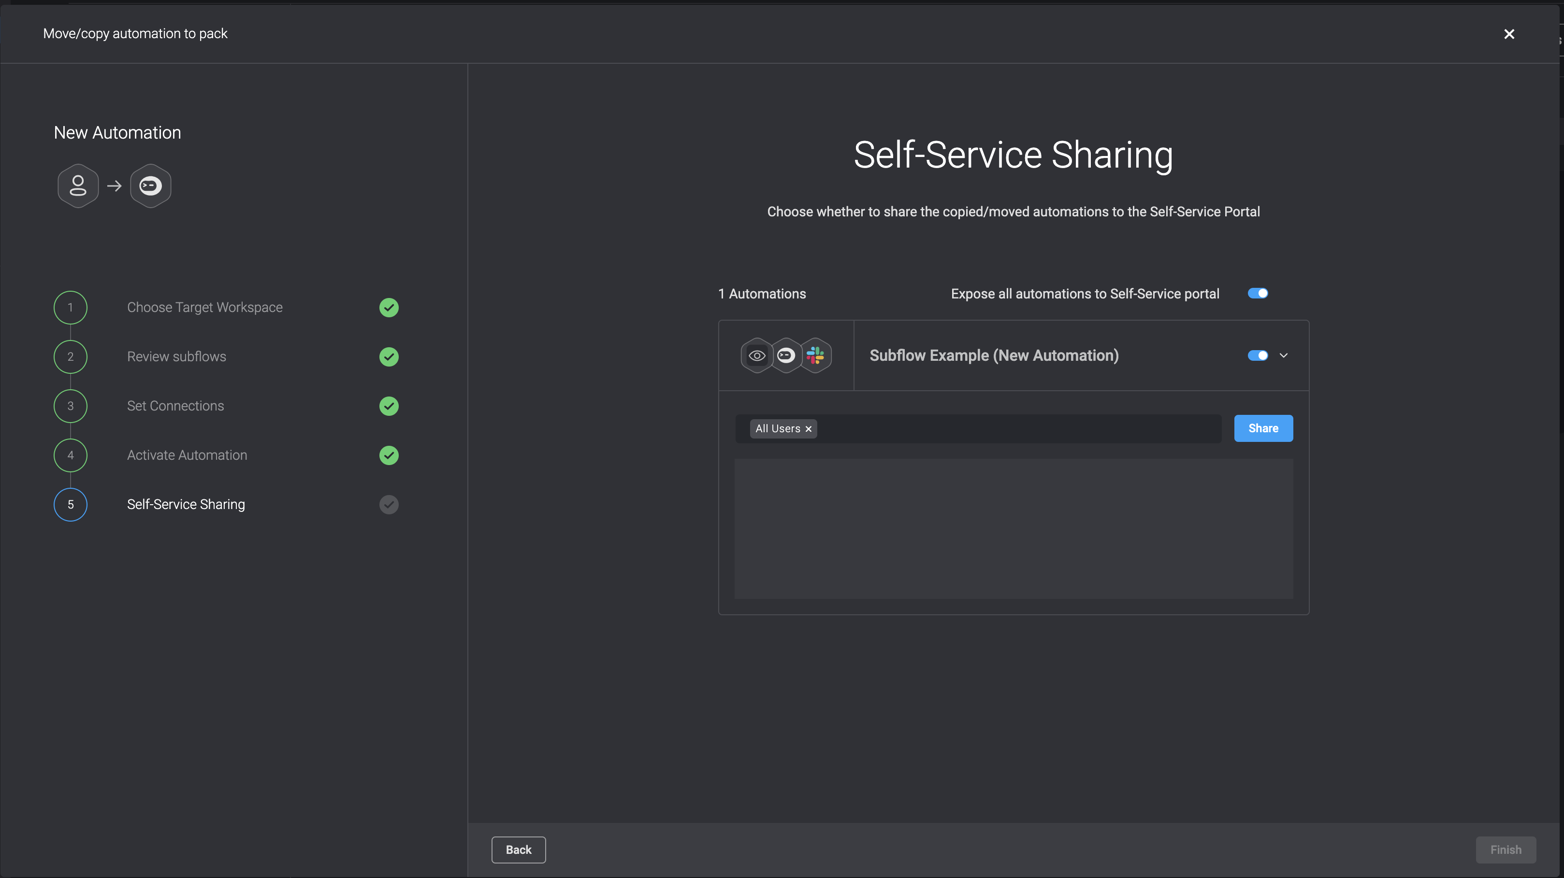Select step 4 circle for Activate Automation

(x=71, y=455)
